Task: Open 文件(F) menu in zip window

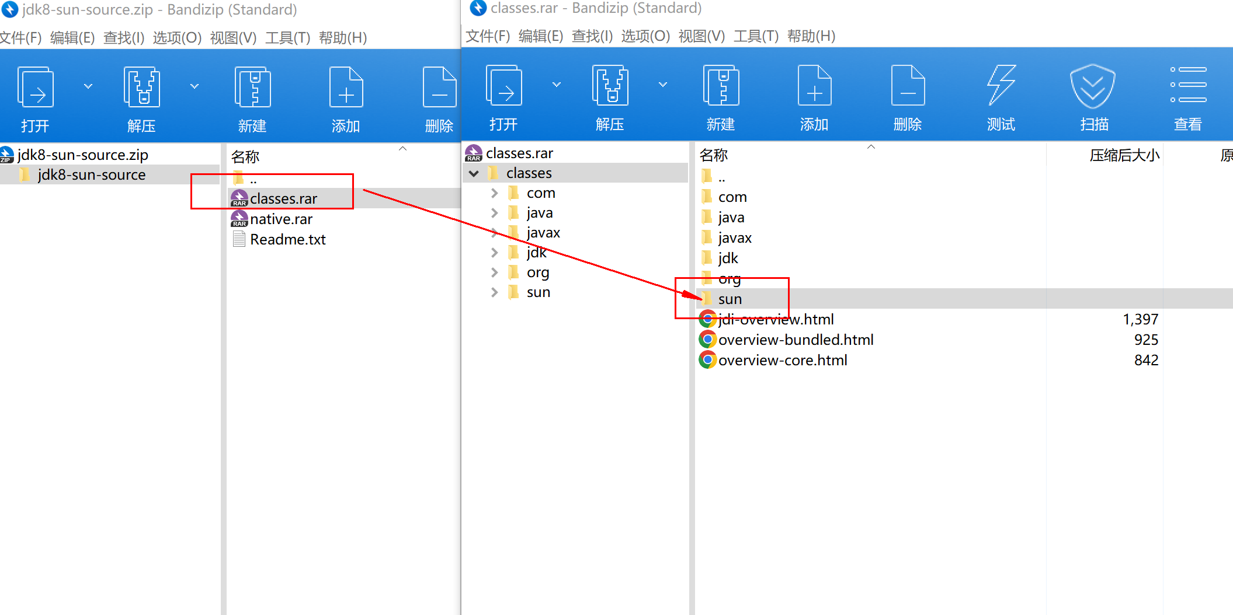Action: coord(20,38)
